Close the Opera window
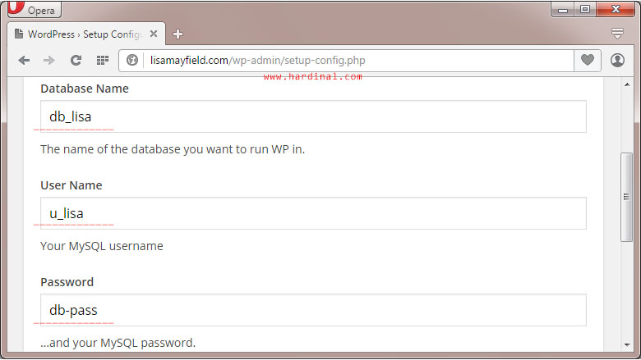This screenshot has width=641, height=360. [616, 9]
